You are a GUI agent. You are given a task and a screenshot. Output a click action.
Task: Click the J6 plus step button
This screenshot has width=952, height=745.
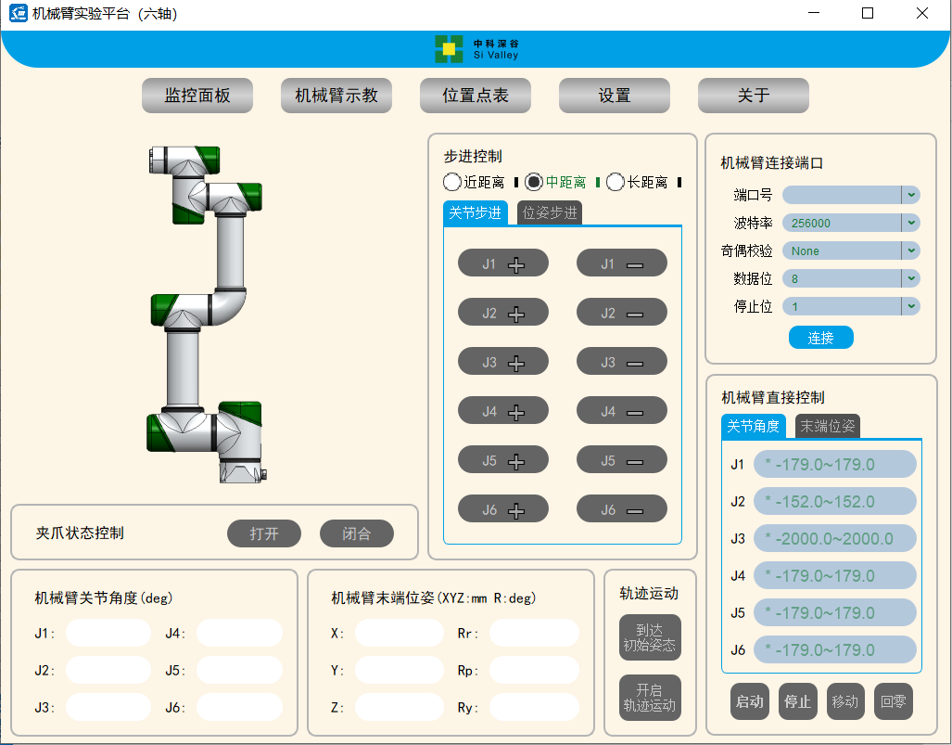[x=502, y=509]
